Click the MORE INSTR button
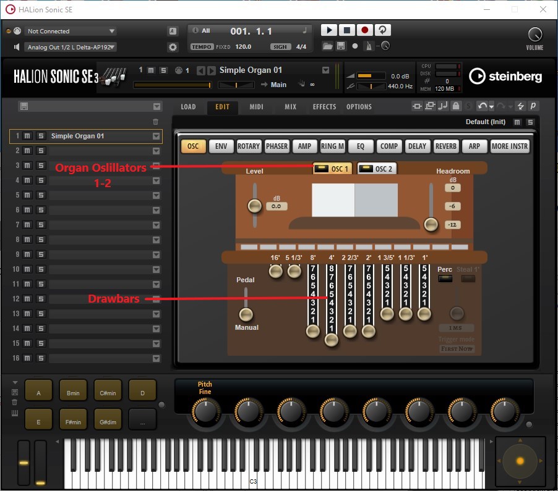This screenshot has width=558, height=491. (x=510, y=146)
